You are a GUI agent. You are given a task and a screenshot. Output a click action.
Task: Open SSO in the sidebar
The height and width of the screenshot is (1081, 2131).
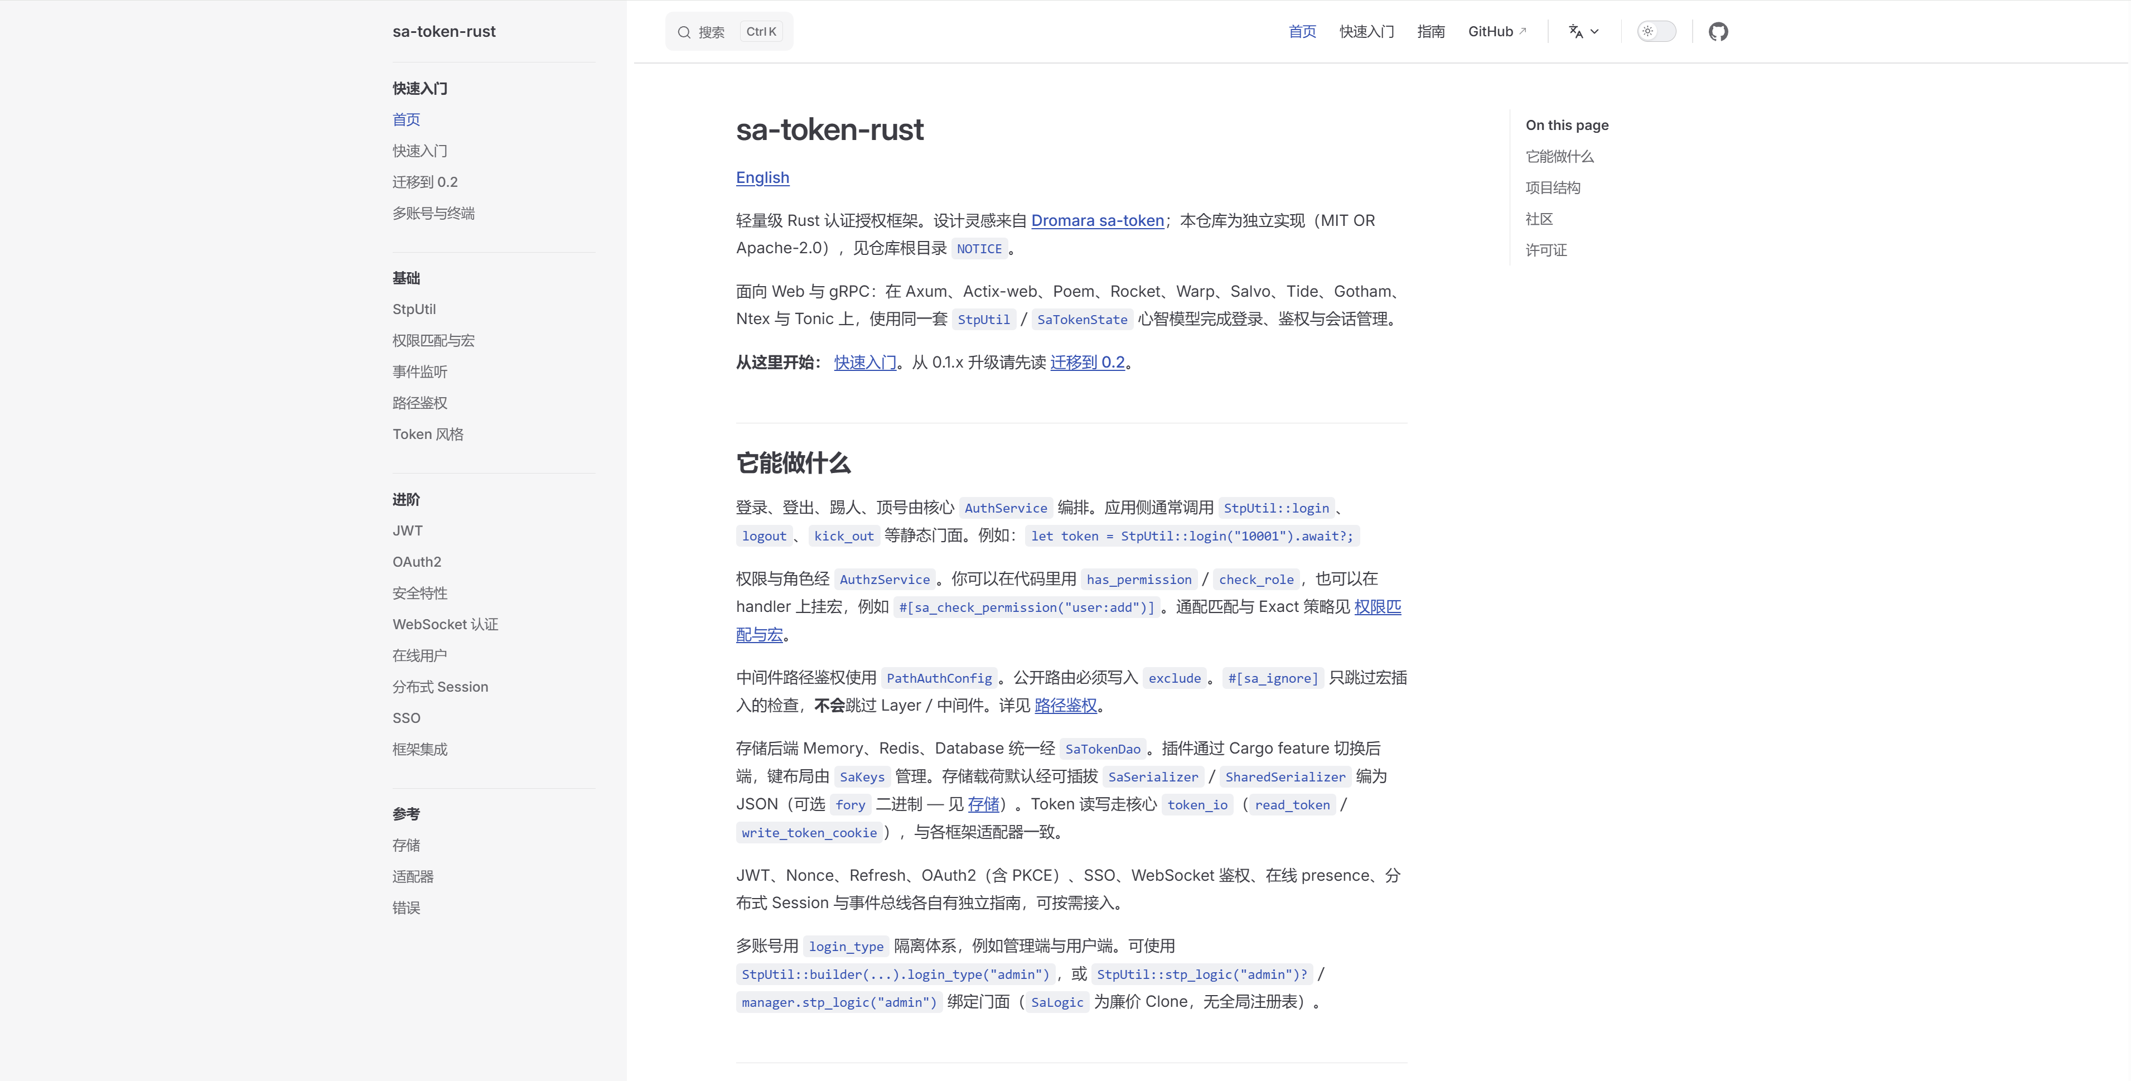pyautogui.click(x=406, y=718)
